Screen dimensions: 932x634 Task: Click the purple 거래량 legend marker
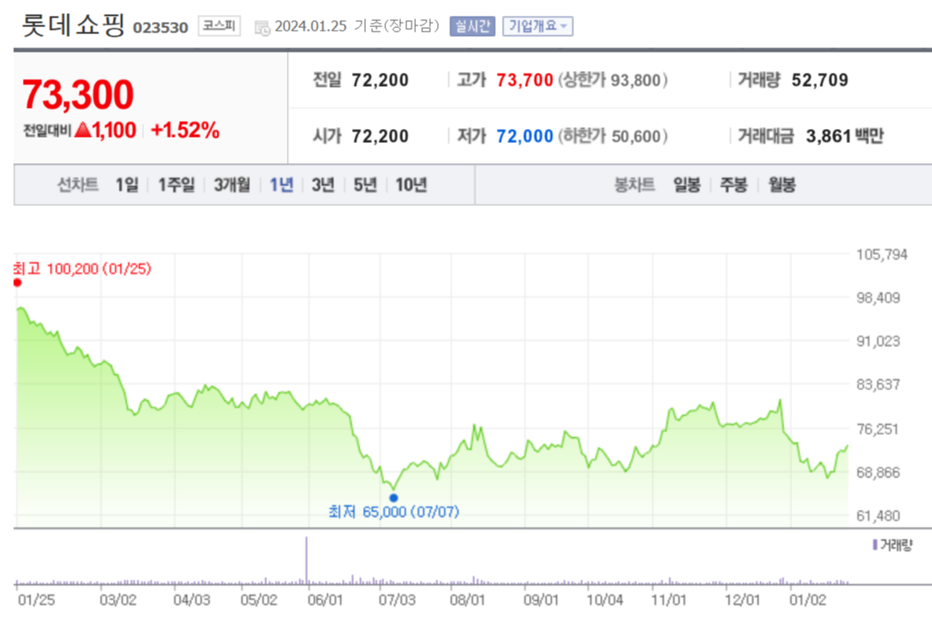[875, 545]
